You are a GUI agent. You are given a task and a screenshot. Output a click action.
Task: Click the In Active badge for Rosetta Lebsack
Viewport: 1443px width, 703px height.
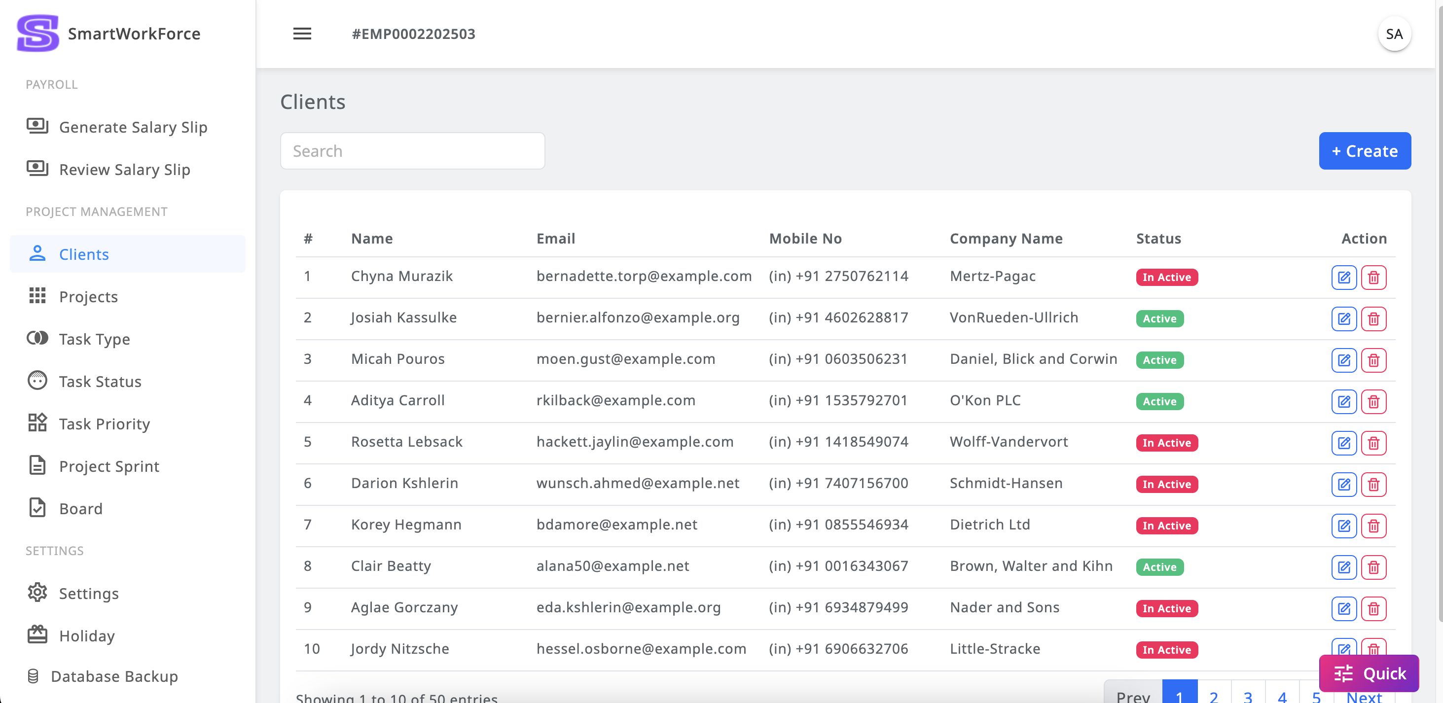(x=1166, y=443)
